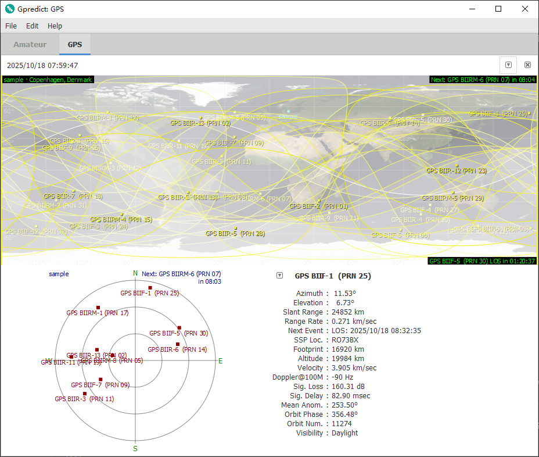Click the Orbit Num. value 11274
The height and width of the screenshot is (457, 539).
pyautogui.click(x=342, y=424)
